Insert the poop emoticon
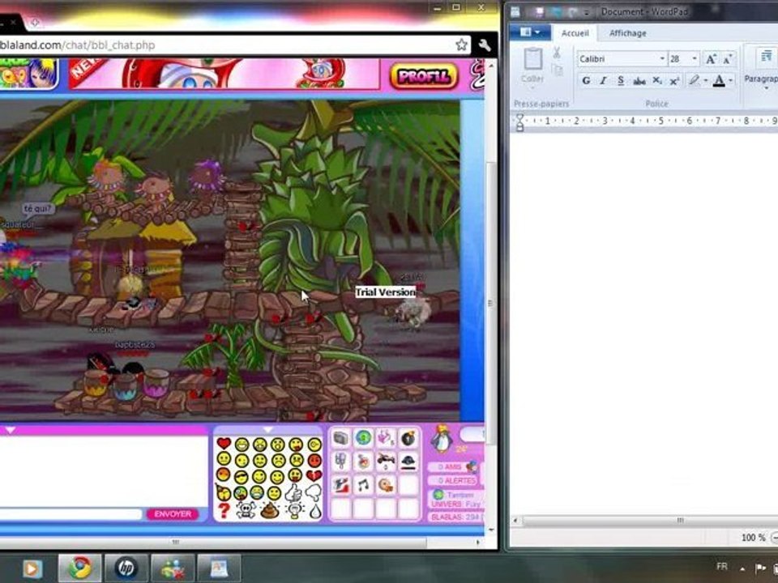 (x=269, y=511)
